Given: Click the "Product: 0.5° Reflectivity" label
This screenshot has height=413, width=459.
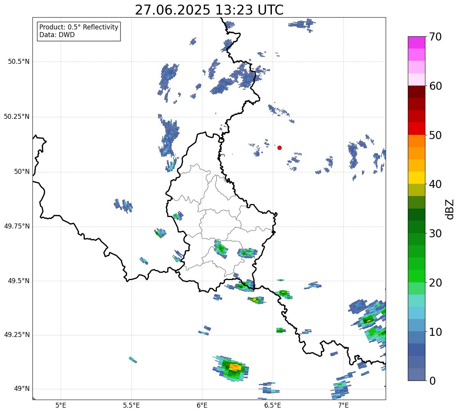Looking at the screenshot, I should pos(79,28).
